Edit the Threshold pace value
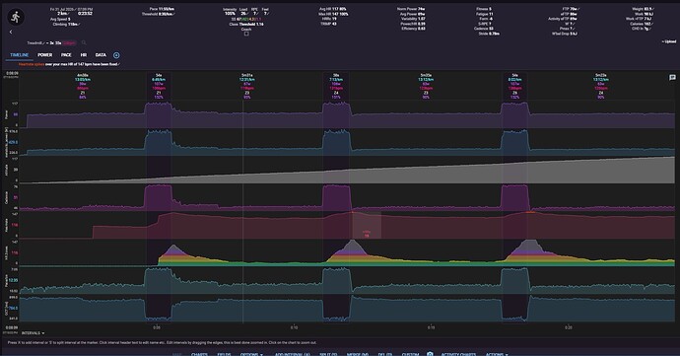 pos(159,14)
